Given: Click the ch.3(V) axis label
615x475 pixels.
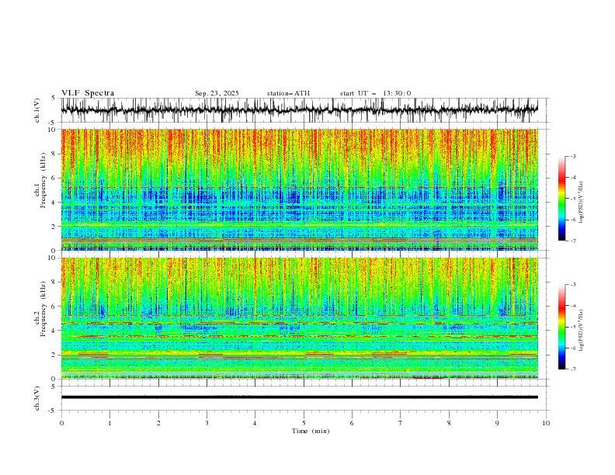Looking at the screenshot, I should coord(37,398).
